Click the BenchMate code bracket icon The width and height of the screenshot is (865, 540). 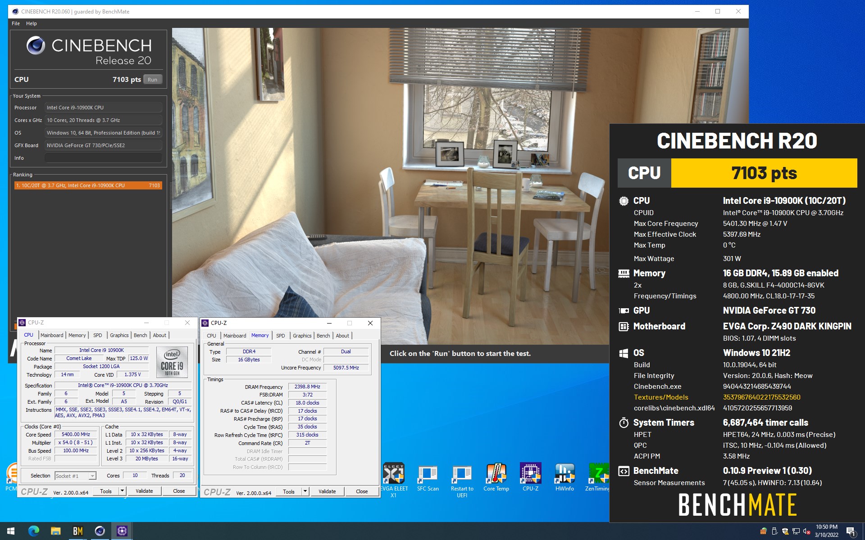(x=624, y=471)
